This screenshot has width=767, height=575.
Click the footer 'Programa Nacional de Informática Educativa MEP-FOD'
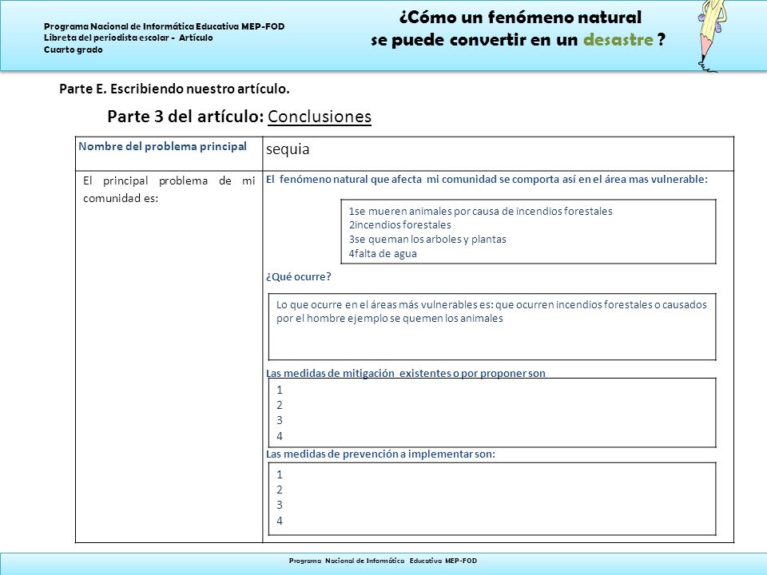point(383,561)
